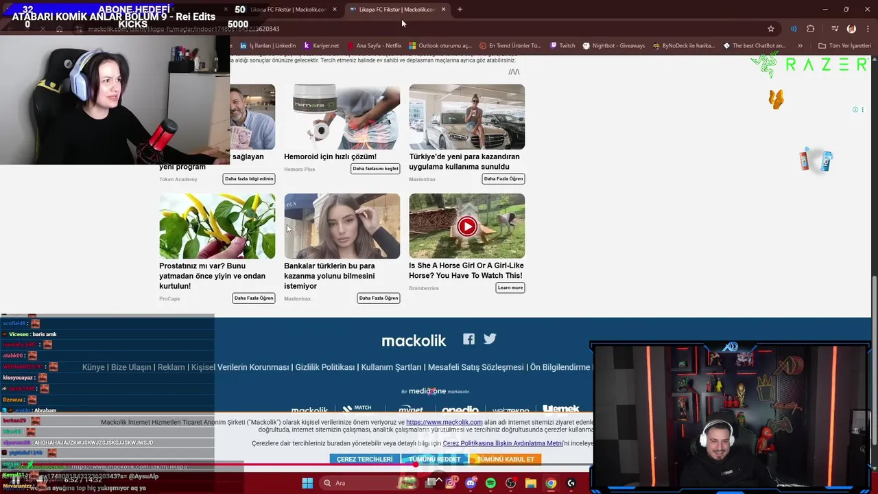Viewport: 878px width, 494px height.
Task: Click the Bize Ulaşın footer link
Action: (x=131, y=367)
